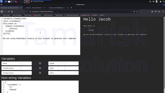
Task: Click the network display tray icon
Action: pyautogui.click(x=150, y=2)
